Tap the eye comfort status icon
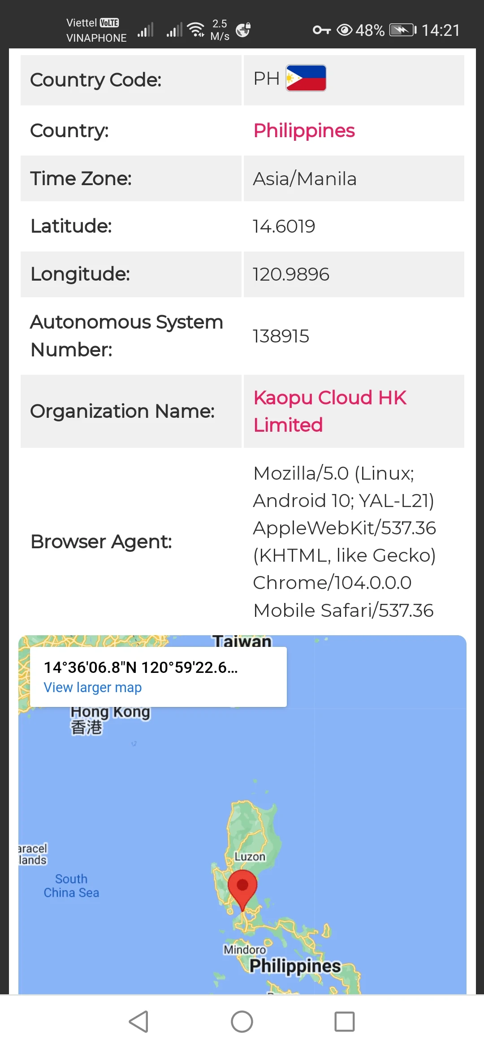The width and height of the screenshot is (484, 1049). click(x=344, y=30)
